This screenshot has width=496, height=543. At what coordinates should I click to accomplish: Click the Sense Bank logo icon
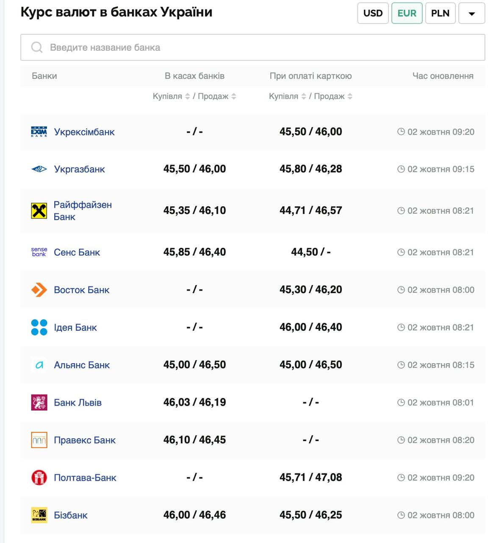click(39, 252)
